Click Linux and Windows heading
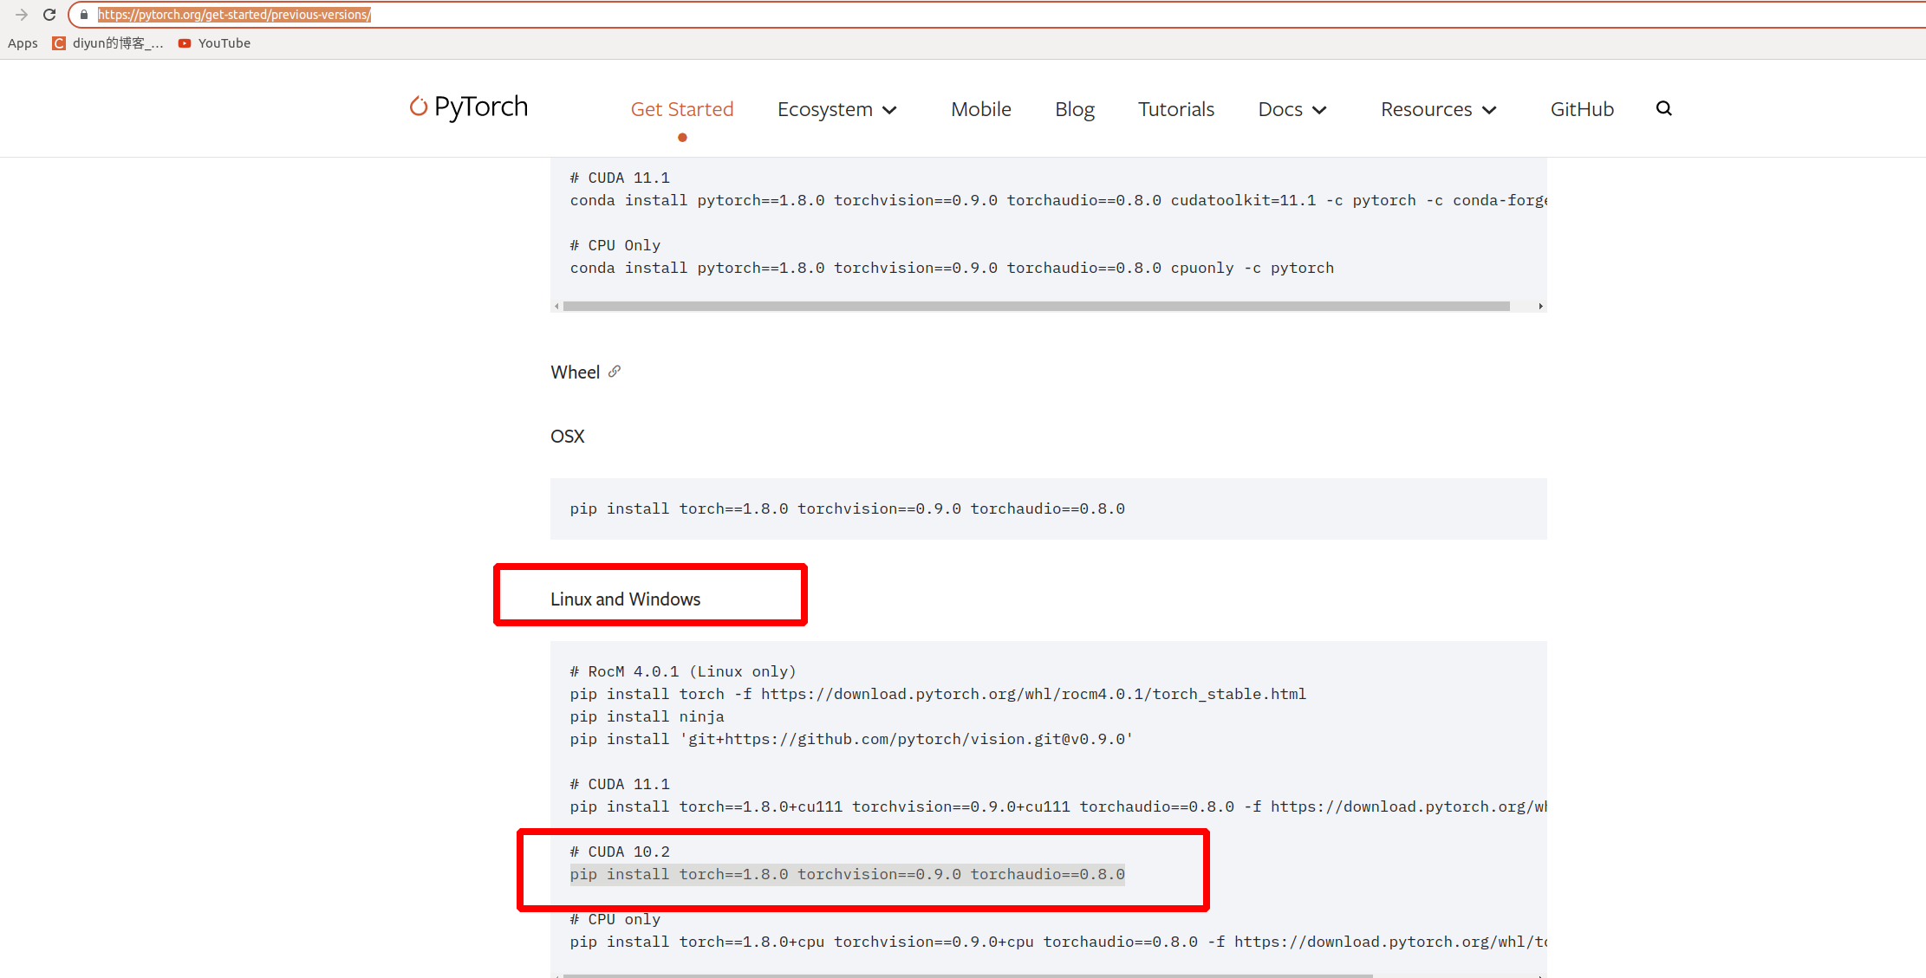Viewport: 1926px width, 978px height. click(x=625, y=599)
